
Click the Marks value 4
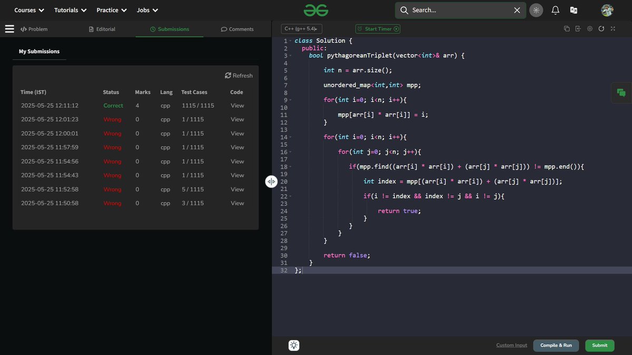pyautogui.click(x=137, y=106)
